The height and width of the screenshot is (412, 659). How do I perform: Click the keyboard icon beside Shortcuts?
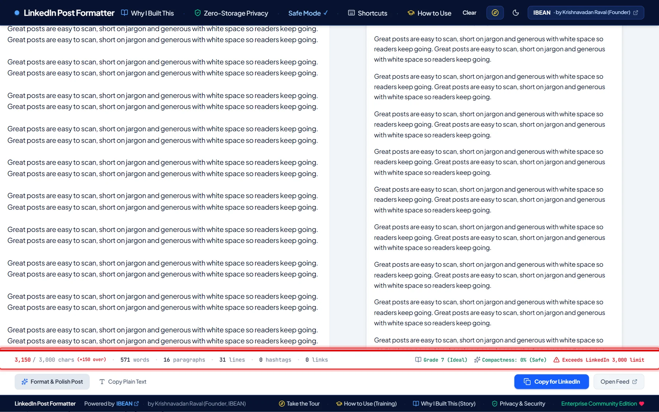[x=351, y=13]
